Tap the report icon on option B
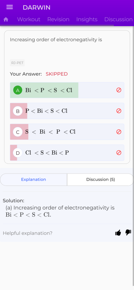Viewport: 134px width, 290px height. (119, 111)
